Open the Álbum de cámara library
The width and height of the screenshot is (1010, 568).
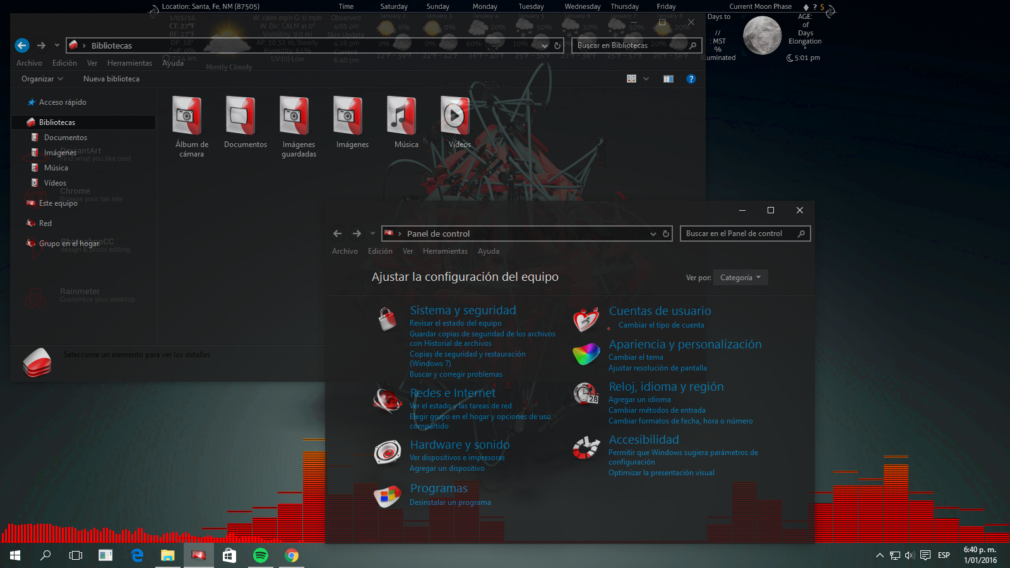tap(187, 117)
